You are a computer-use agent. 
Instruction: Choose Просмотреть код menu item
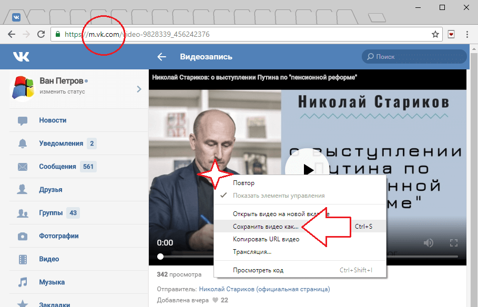point(300,270)
